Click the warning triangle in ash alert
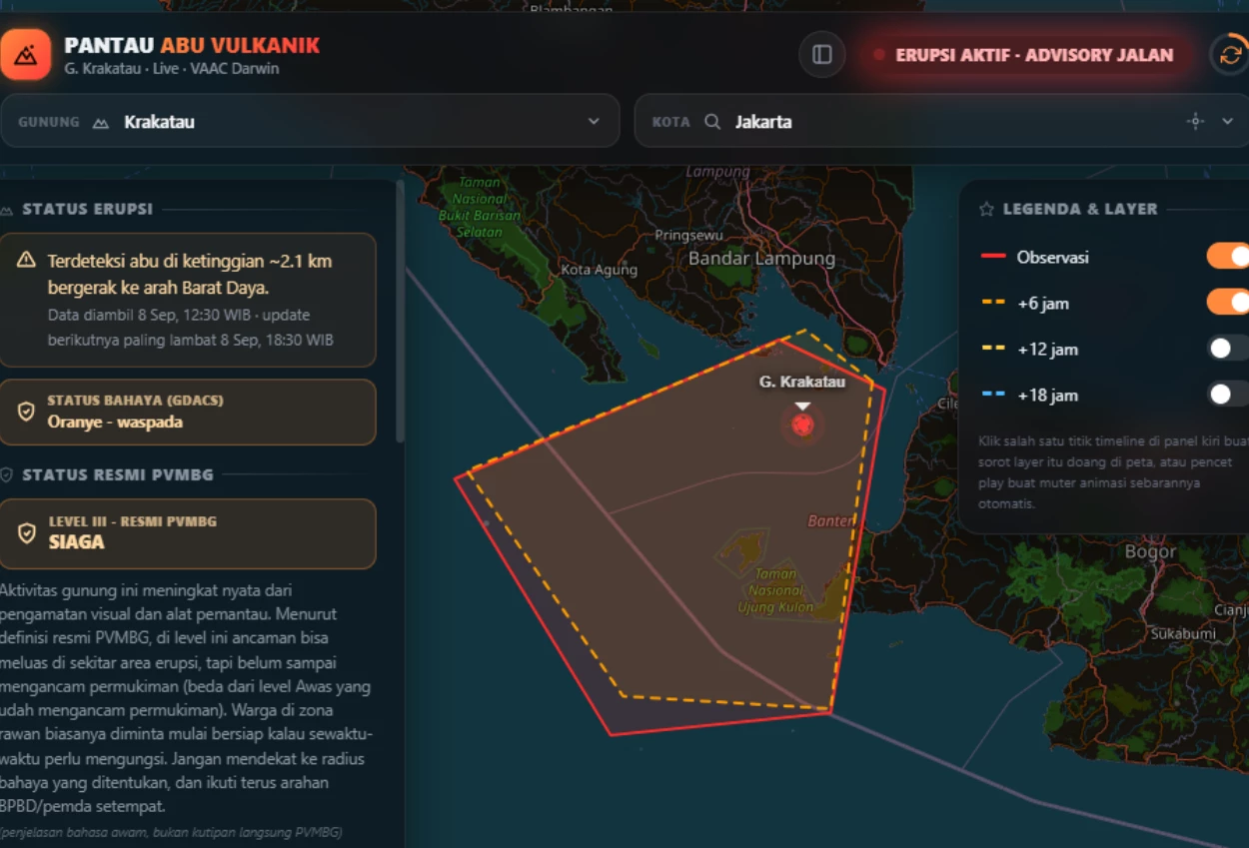Viewport: 1249px width, 848px height. (26, 261)
